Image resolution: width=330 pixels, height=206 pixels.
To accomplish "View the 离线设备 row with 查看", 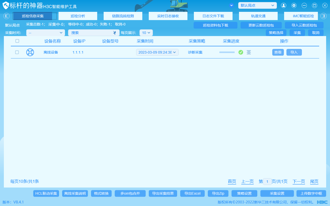I will pos(278,52).
